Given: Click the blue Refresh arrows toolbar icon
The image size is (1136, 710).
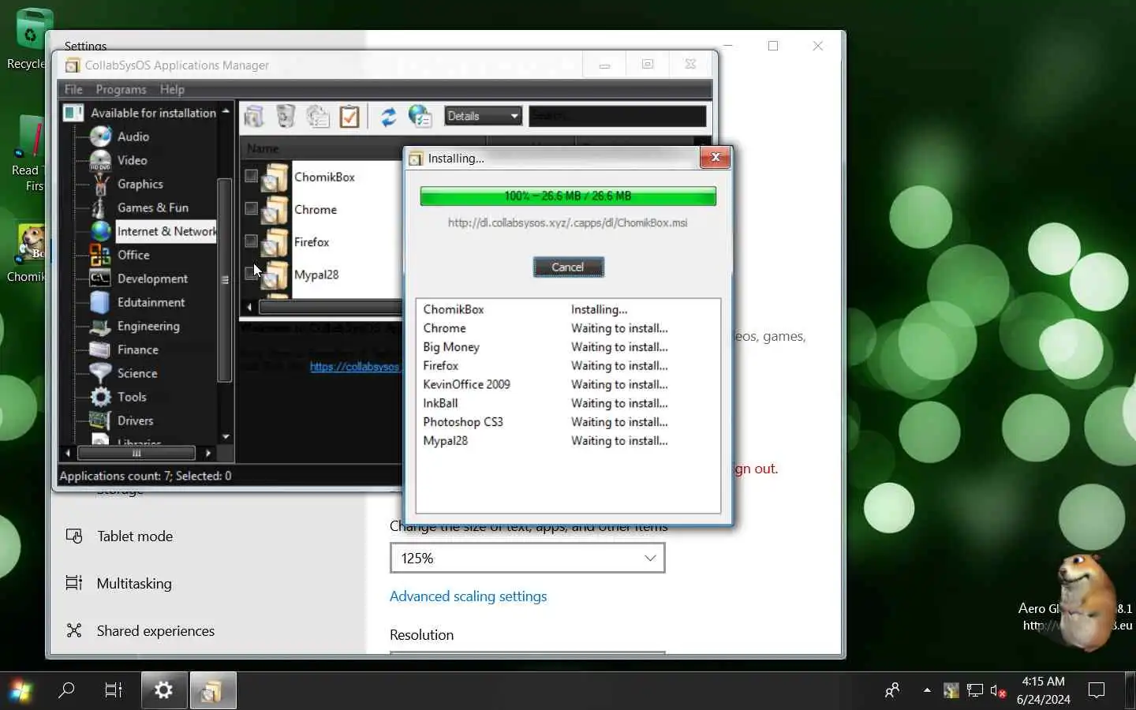Looking at the screenshot, I should coord(388,117).
